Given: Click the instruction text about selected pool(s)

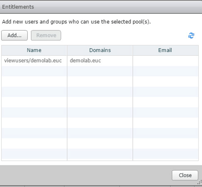Looking at the screenshot, I should 76,22.
